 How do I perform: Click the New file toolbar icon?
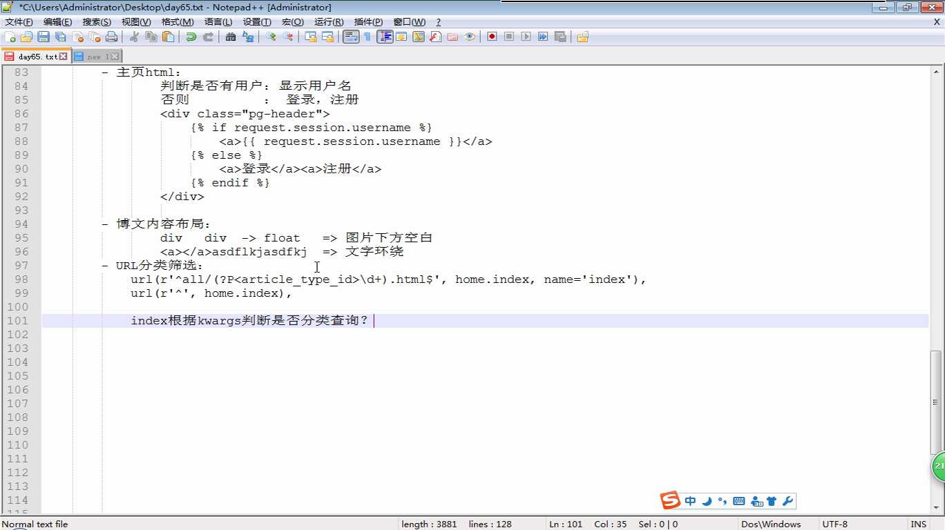10,37
